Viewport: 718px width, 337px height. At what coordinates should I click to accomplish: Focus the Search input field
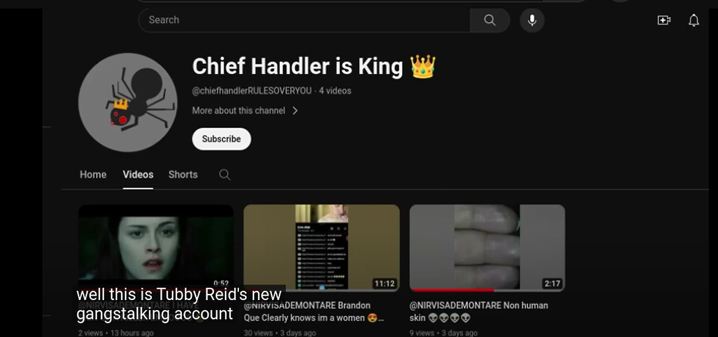305,20
